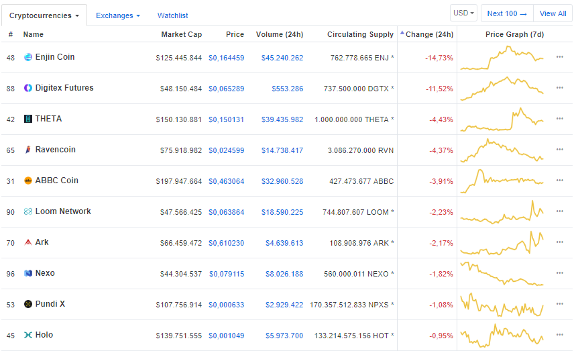Open Ark 7-day price graph
Image resolution: width=576 pixels, height=351 pixels.
502,243
